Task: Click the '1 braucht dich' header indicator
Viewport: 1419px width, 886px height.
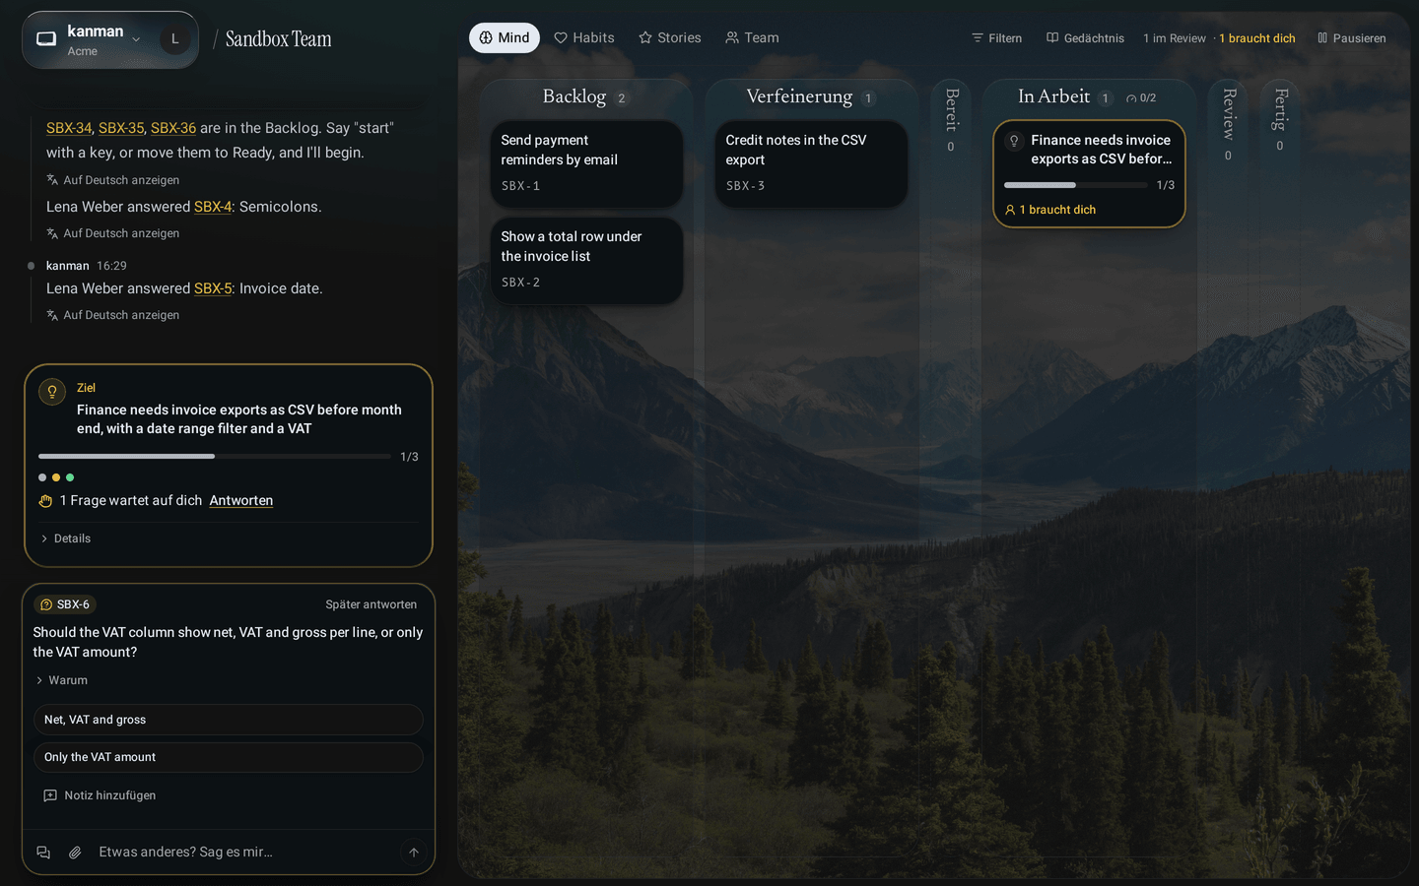Action: (x=1257, y=38)
